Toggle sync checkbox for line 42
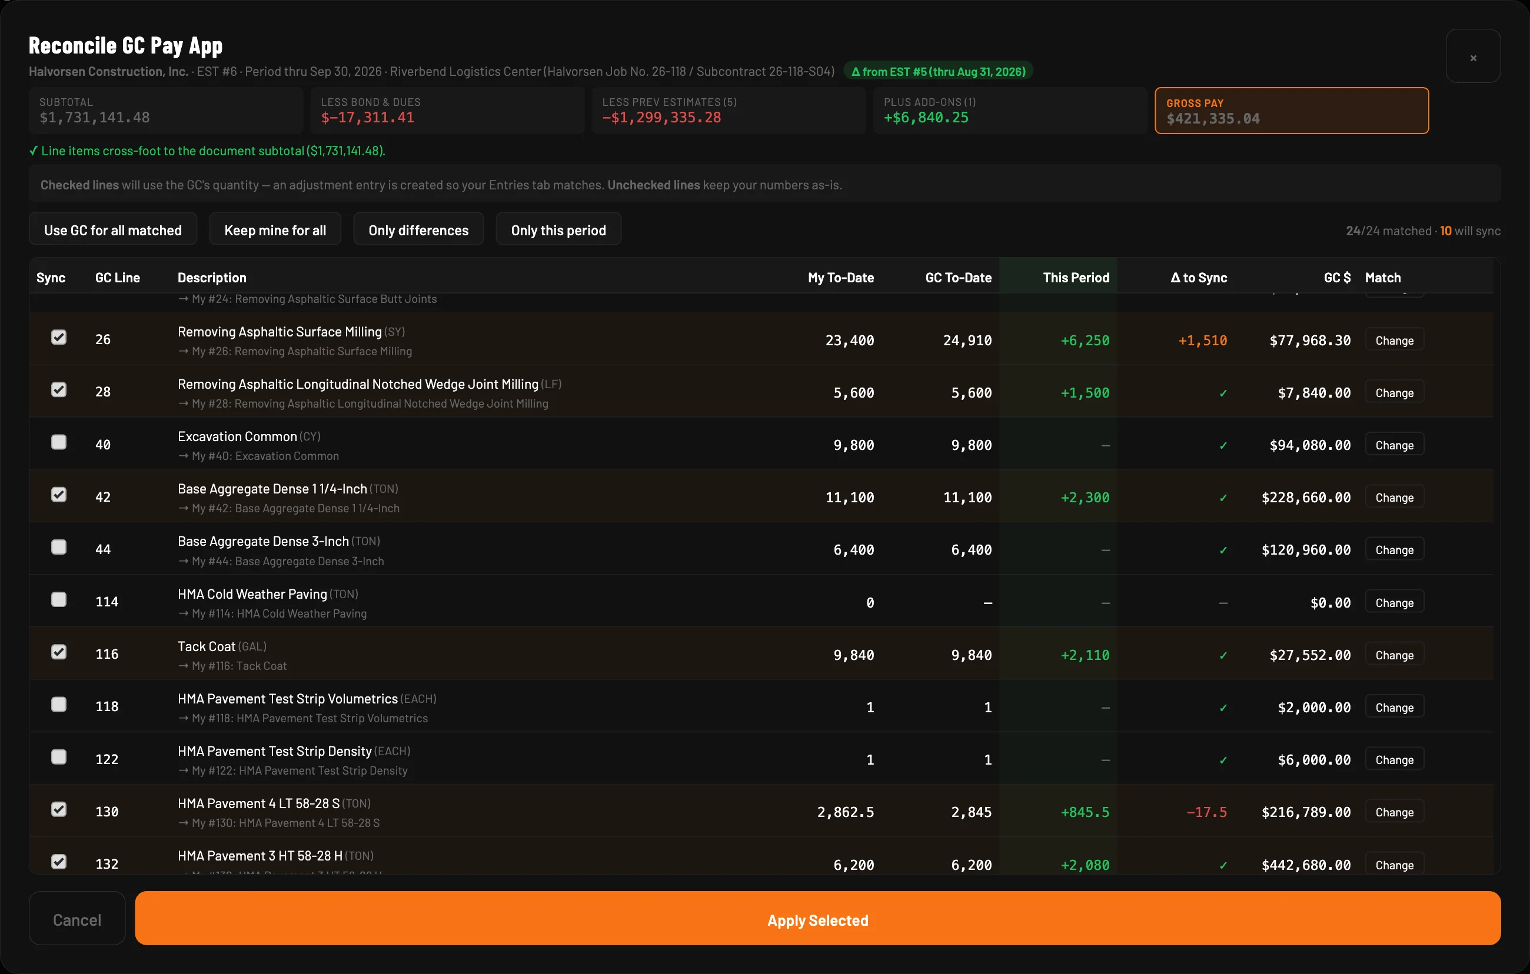Viewport: 1530px width, 974px height. (x=58, y=495)
